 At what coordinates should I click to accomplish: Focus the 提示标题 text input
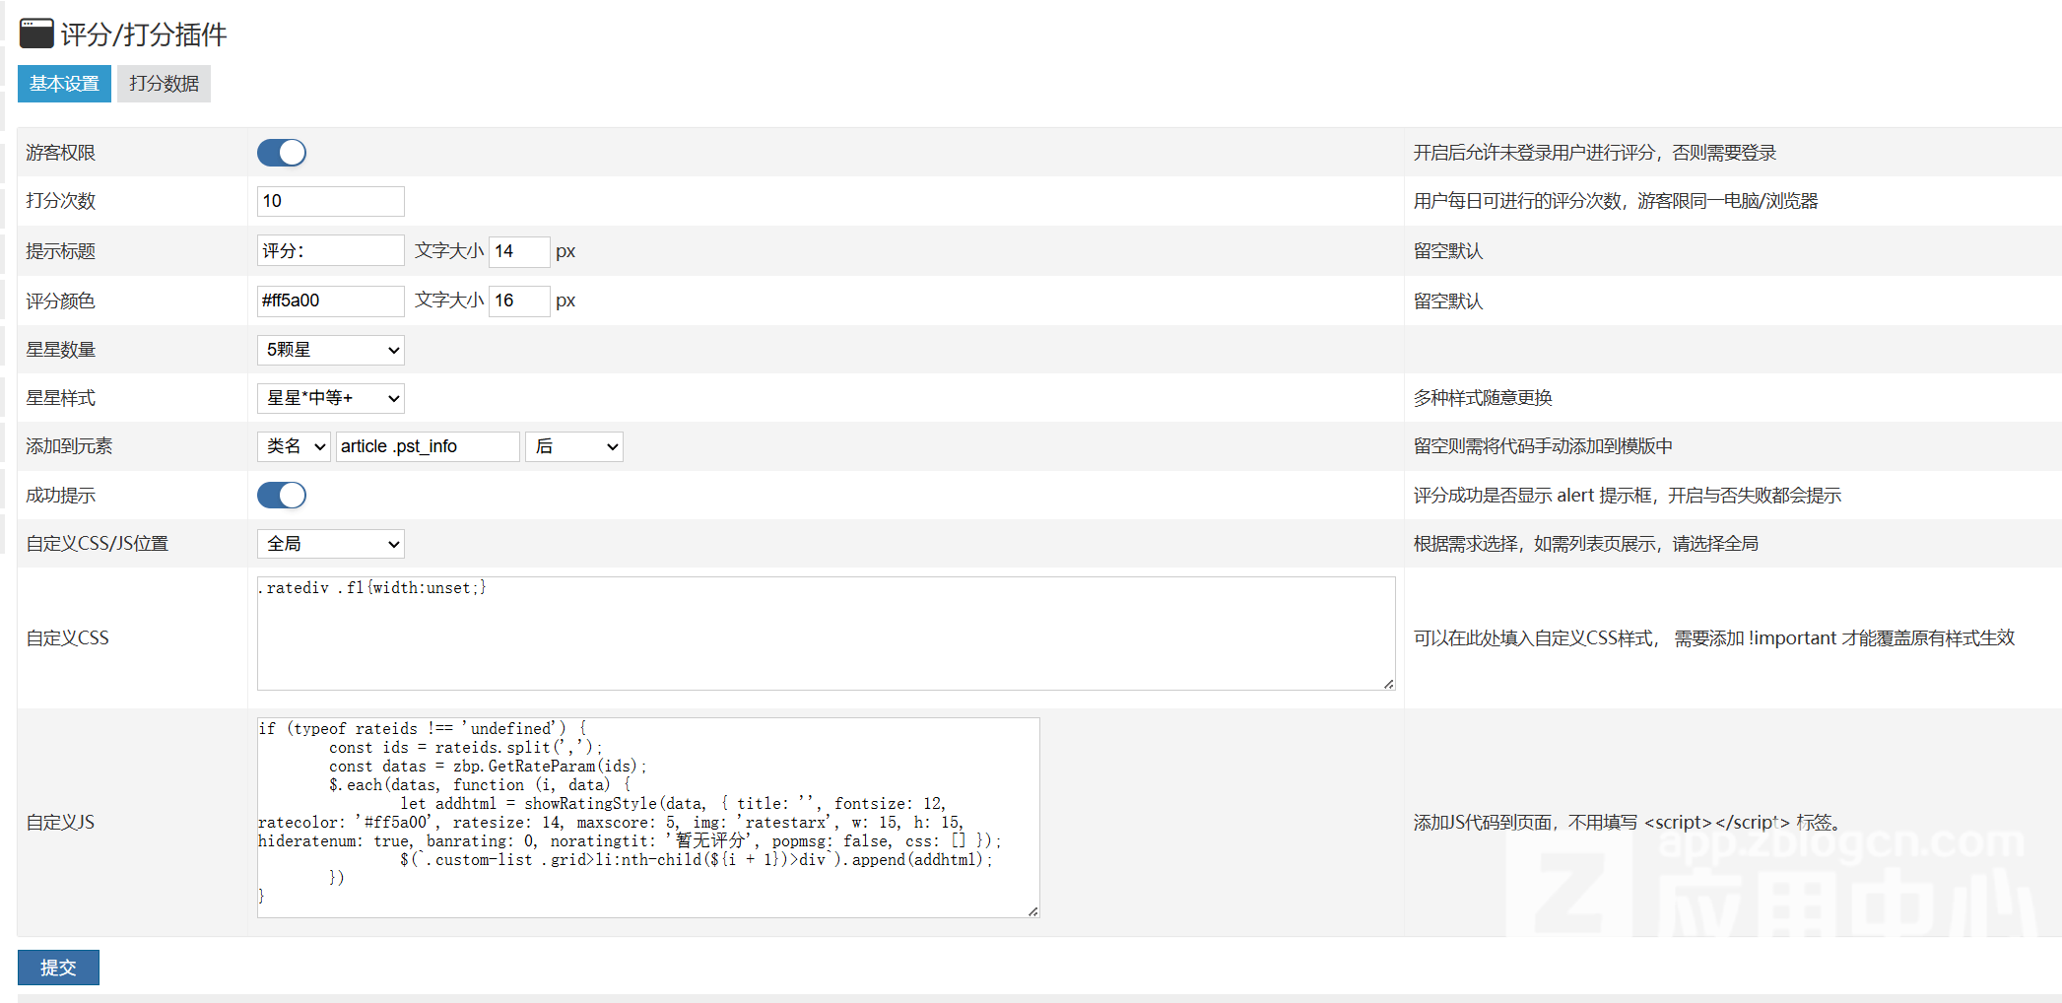pos(331,250)
